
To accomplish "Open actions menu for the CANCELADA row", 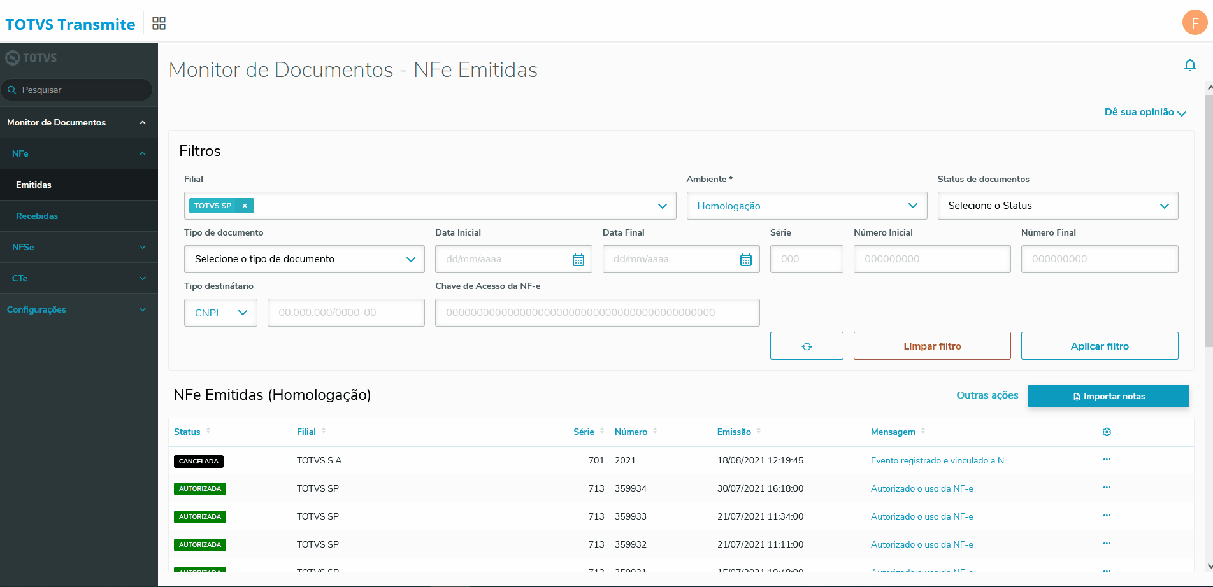I will point(1107,459).
